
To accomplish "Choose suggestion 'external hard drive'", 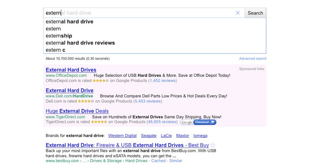I will click(x=155, y=22).
